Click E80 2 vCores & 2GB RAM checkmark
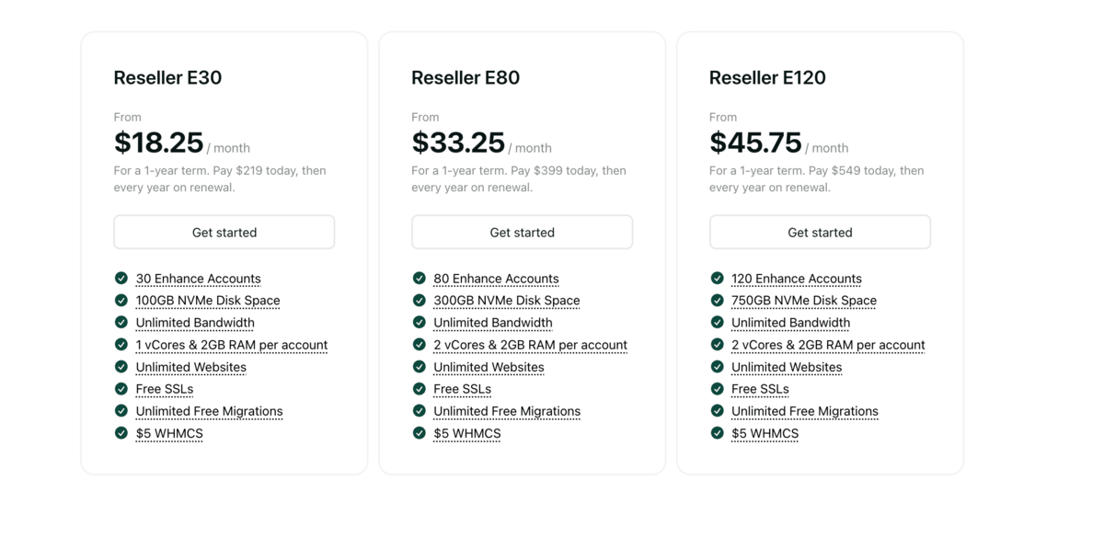 [420, 344]
